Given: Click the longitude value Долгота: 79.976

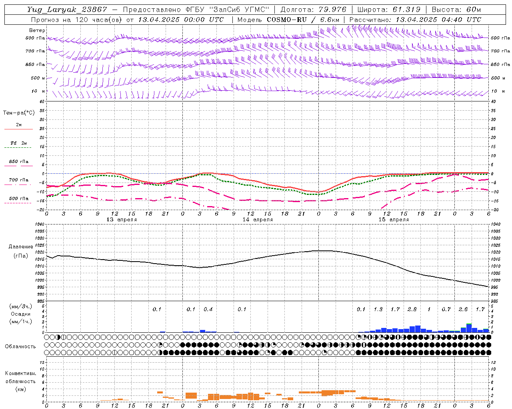Looking at the screenshot, I should click(314, 10).
